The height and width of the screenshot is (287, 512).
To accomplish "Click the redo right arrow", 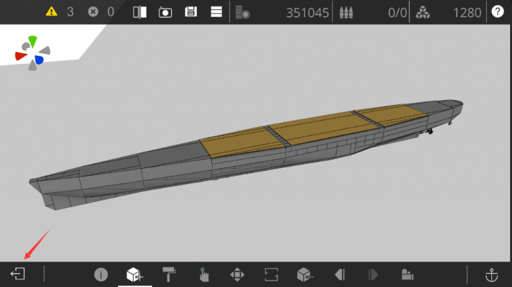I will [373, 274].
